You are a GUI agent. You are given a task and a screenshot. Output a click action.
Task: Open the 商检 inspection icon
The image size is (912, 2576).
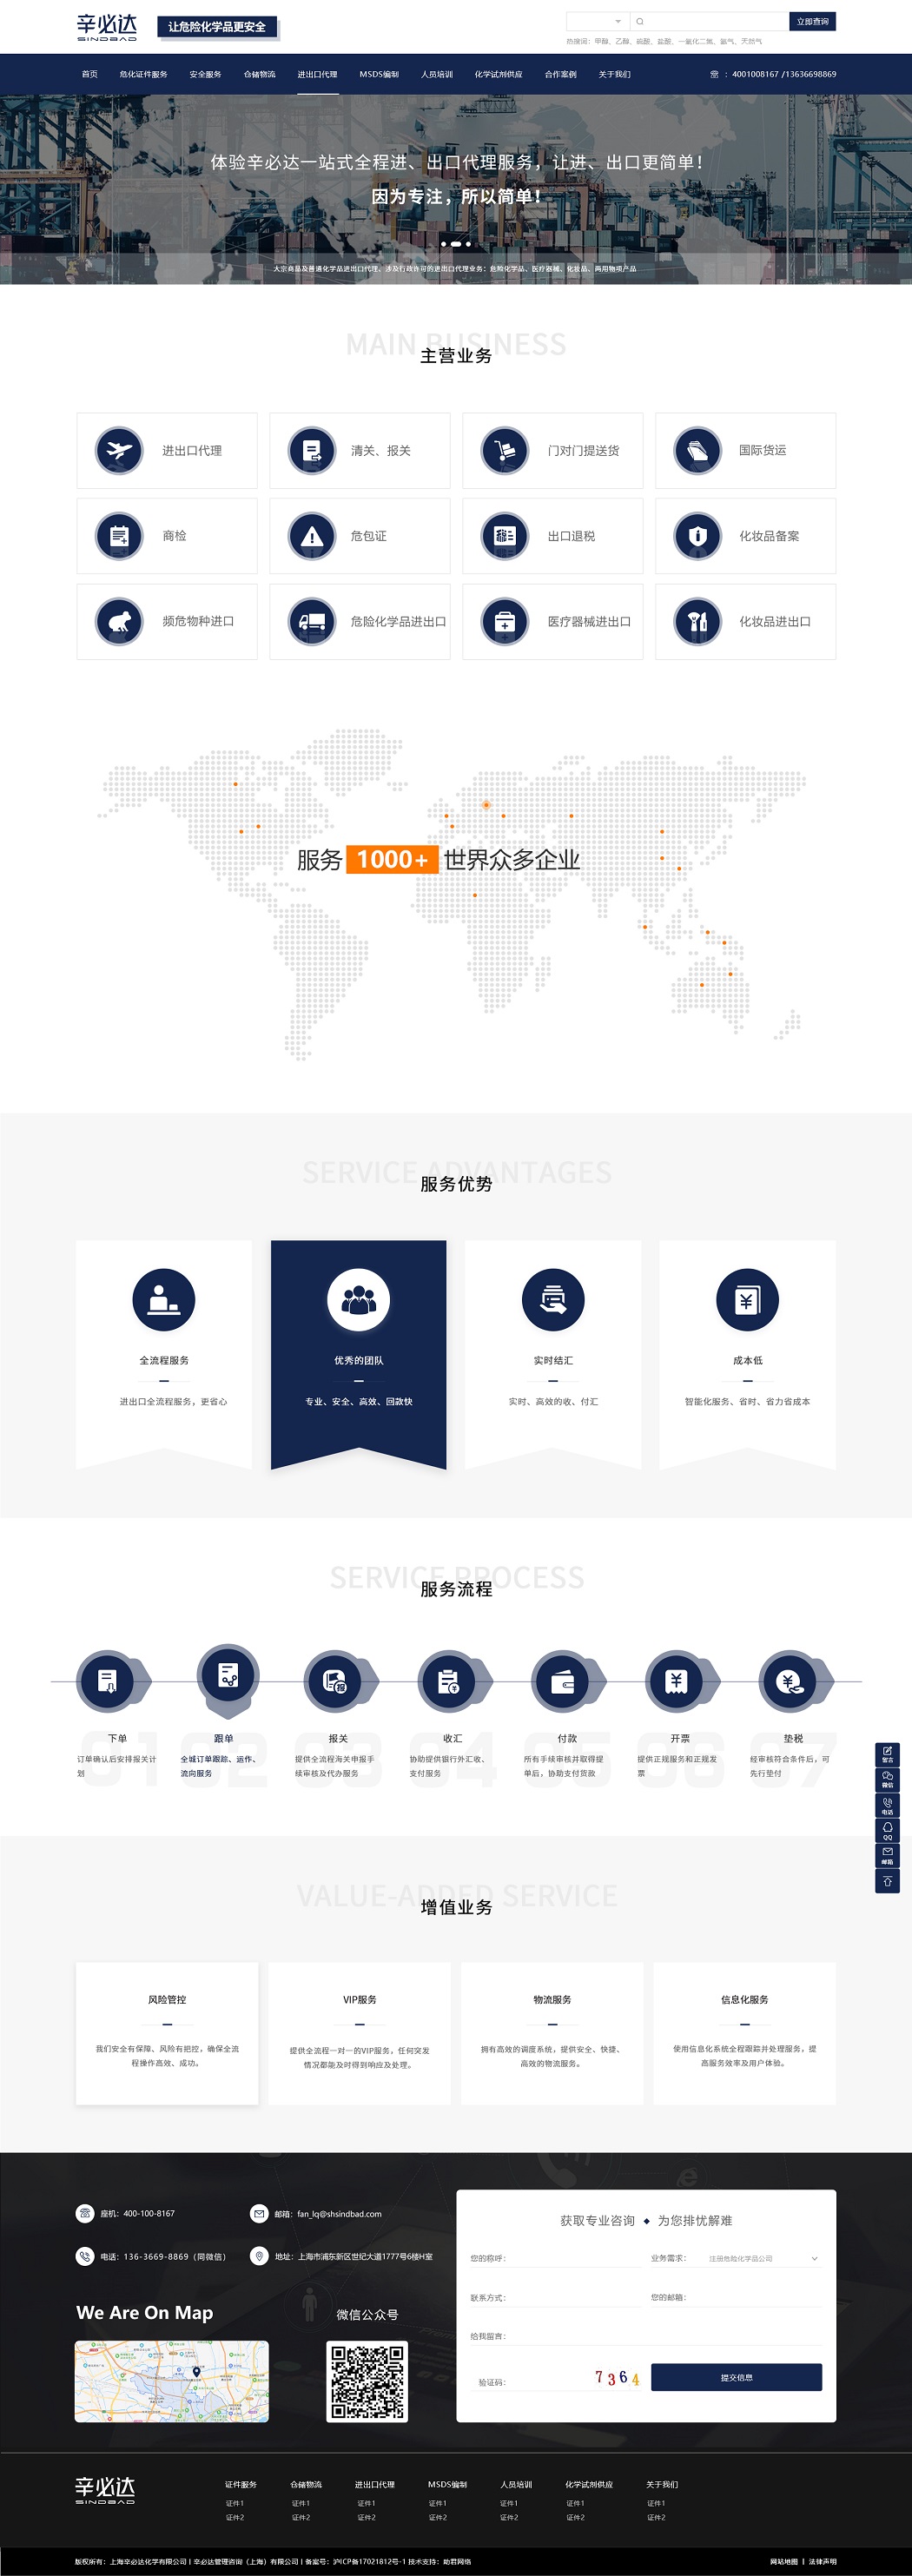point(119,536)
